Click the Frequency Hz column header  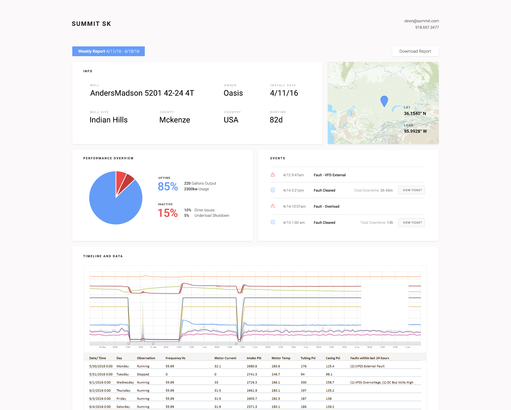point(175,358)
